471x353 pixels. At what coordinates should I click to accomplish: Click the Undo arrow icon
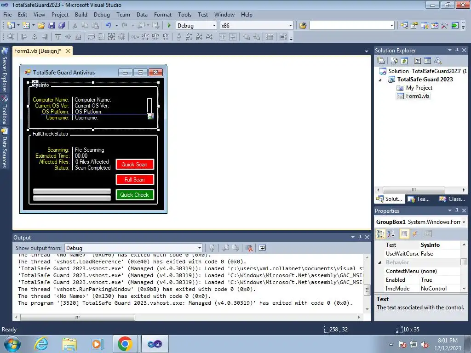(109, 26)
